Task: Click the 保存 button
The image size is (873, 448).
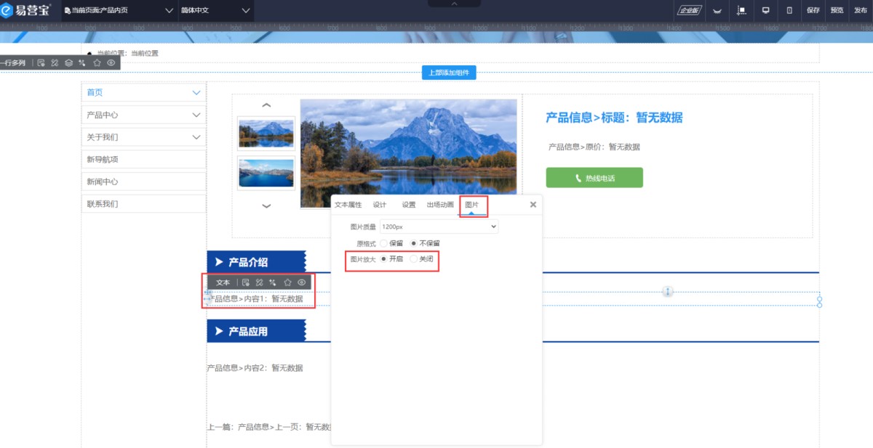Action: 813,10
